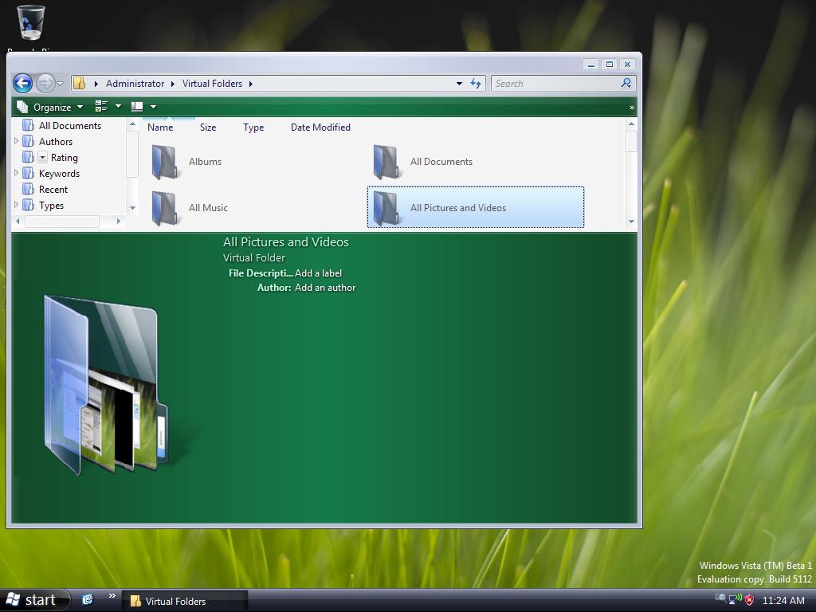Click the network tray icon

tap(736, 599)
